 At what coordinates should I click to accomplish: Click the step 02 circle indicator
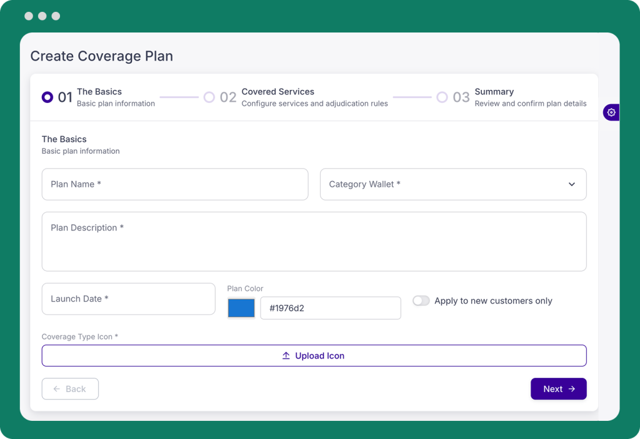(209, 97)
